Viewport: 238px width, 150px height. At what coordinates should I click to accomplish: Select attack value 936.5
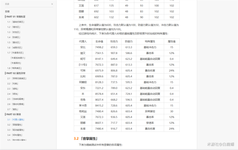(114, 117)
